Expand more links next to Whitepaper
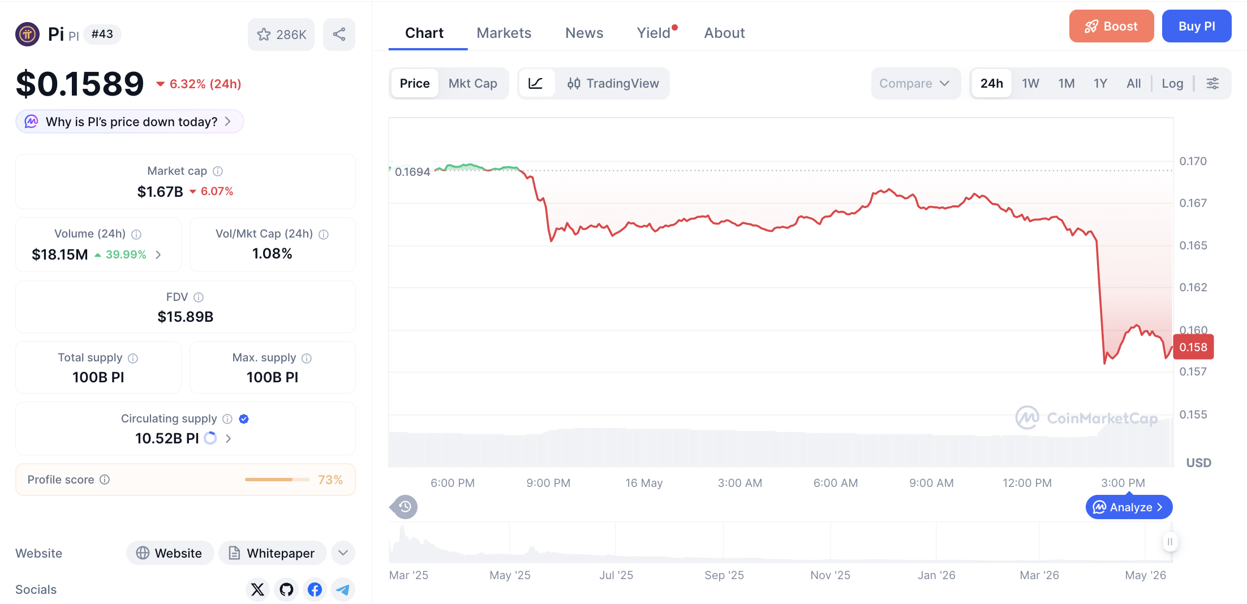The width and height of the screenshot is (1247, 604). [343, 553]
